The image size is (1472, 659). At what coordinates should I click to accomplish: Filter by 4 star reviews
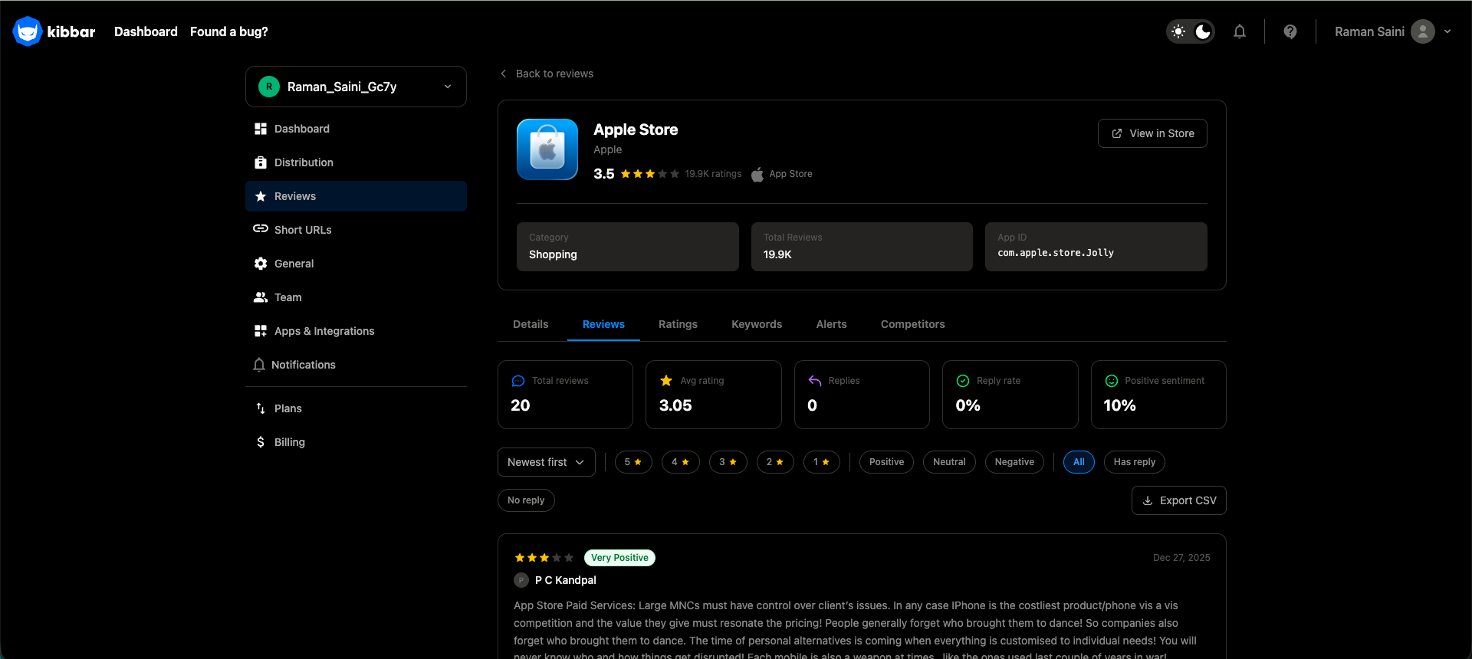[x=681, y=462]
